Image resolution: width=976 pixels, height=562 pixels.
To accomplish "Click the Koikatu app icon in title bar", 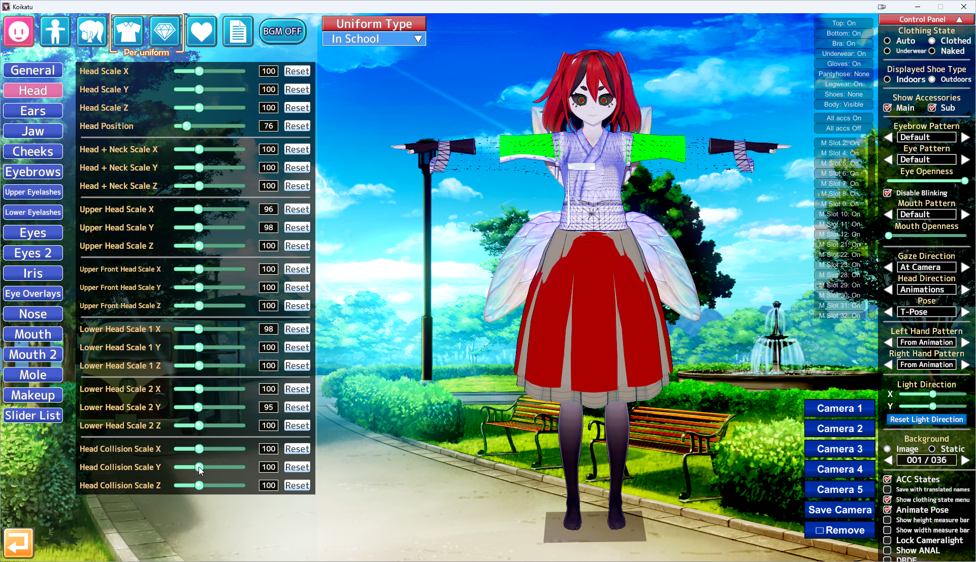I will (6, 7).
